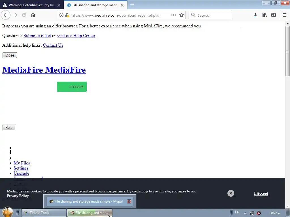Show hidden system tray icons
290x217 pixels.
[245, 213]
